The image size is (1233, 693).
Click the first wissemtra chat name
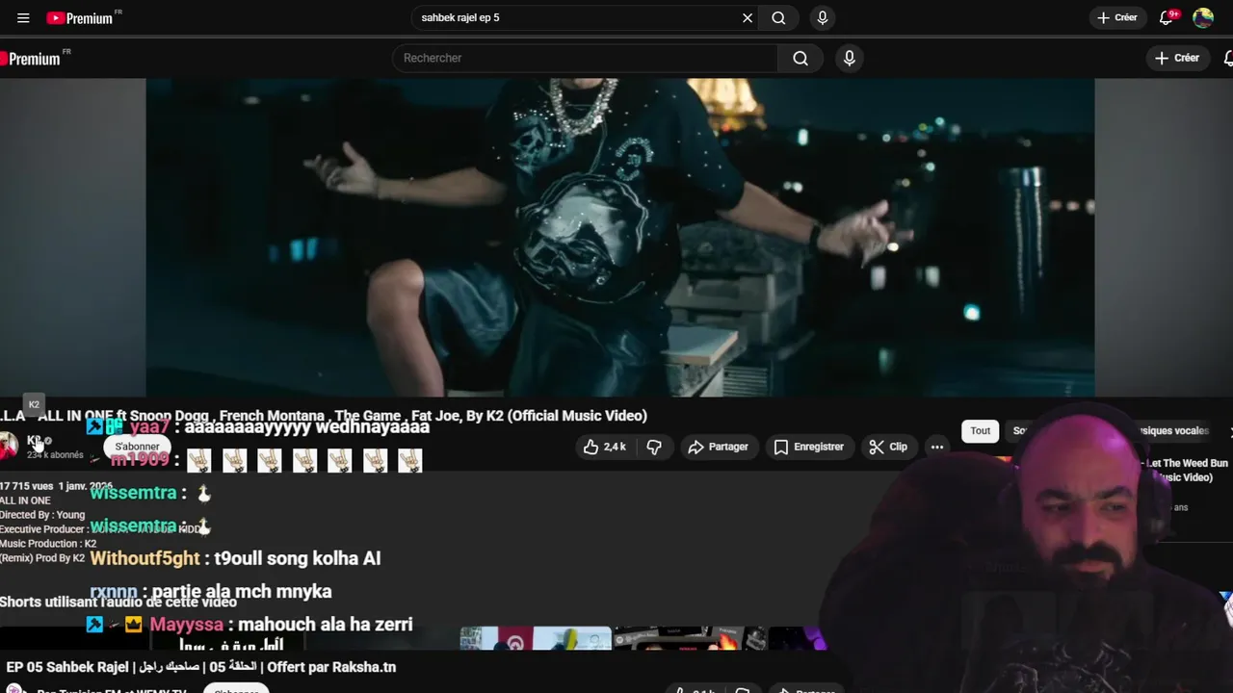pos(133,493)
